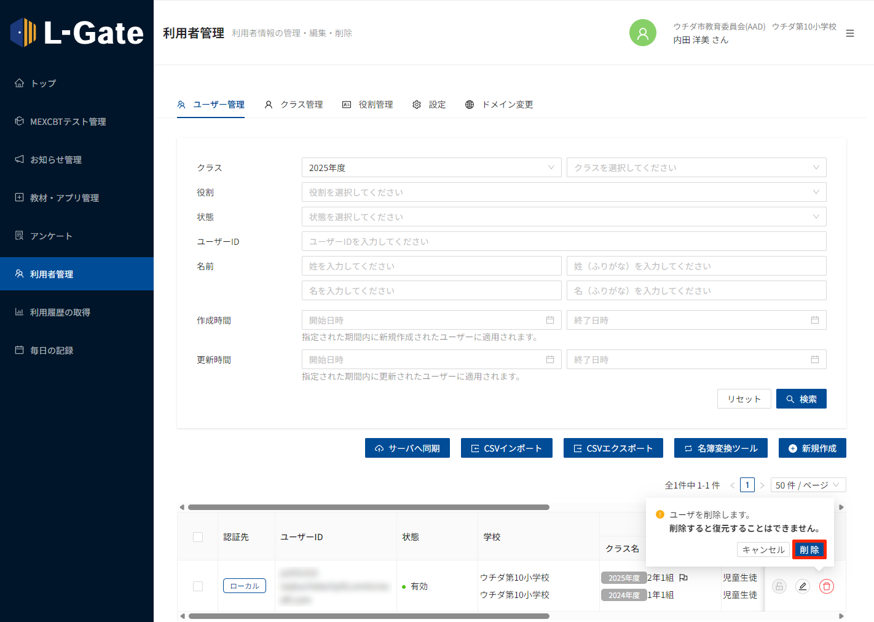Open calendar icon for 作成時間 開始日時

tap(549, 320)
